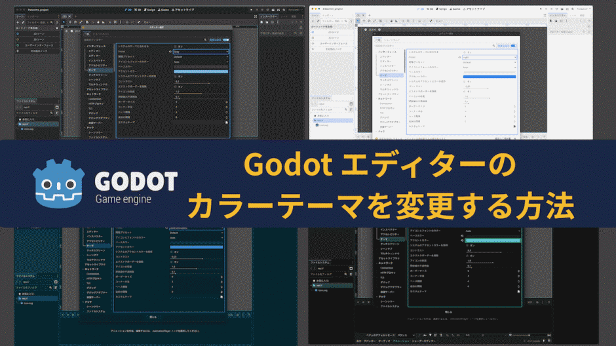The width and height of the screenshot is (616, 346).
Task: Zoom in the light-theme 2D viewport
Action: [379, 29]
